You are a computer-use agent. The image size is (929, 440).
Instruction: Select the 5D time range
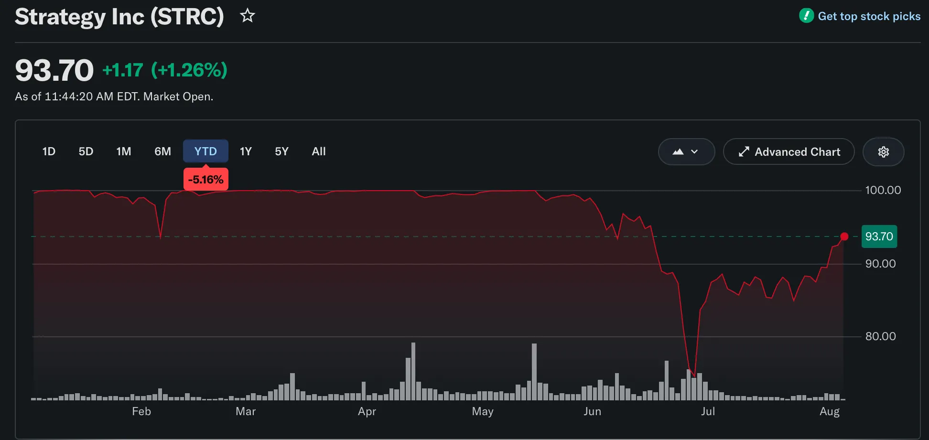point(86,151)
